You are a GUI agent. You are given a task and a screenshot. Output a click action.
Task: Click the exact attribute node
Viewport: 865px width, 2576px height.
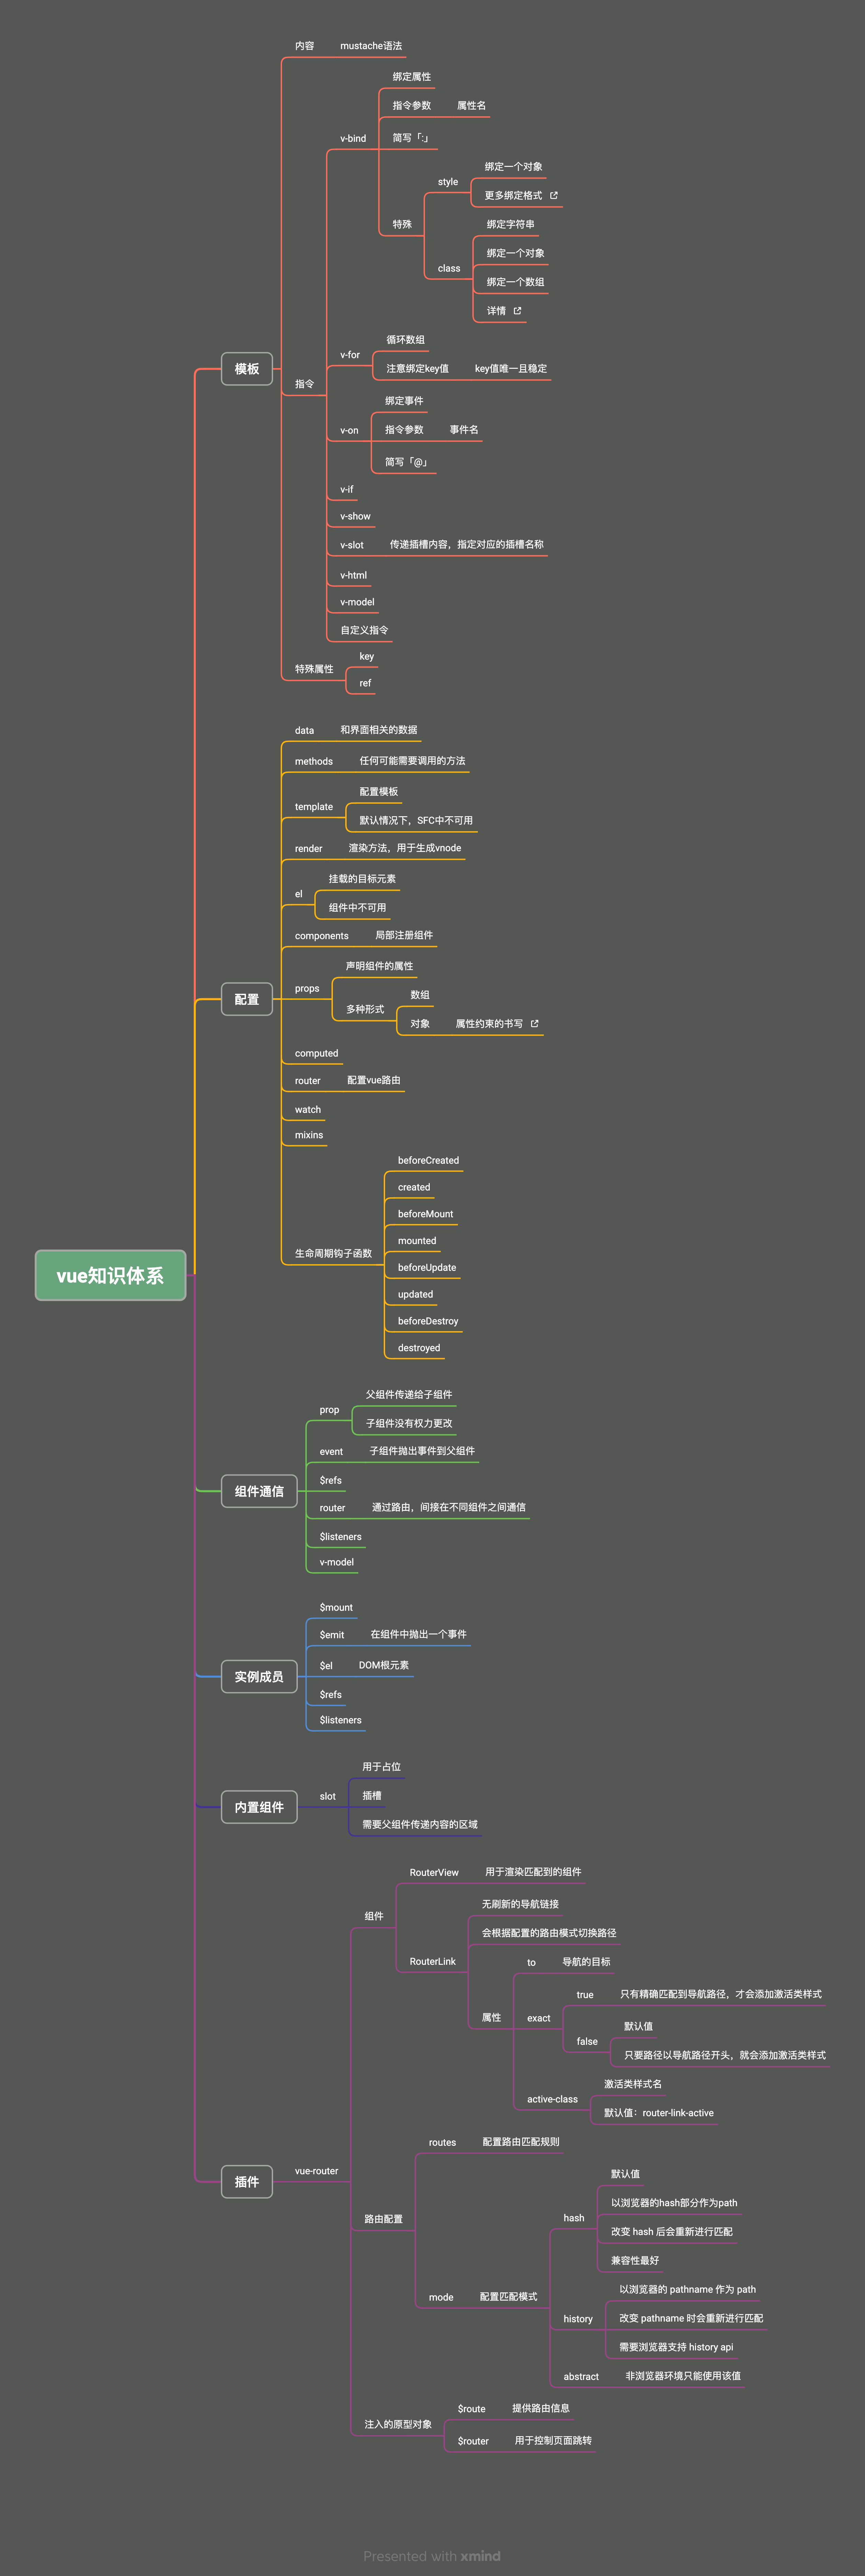pyautogui.click(x=539, y=2019)
